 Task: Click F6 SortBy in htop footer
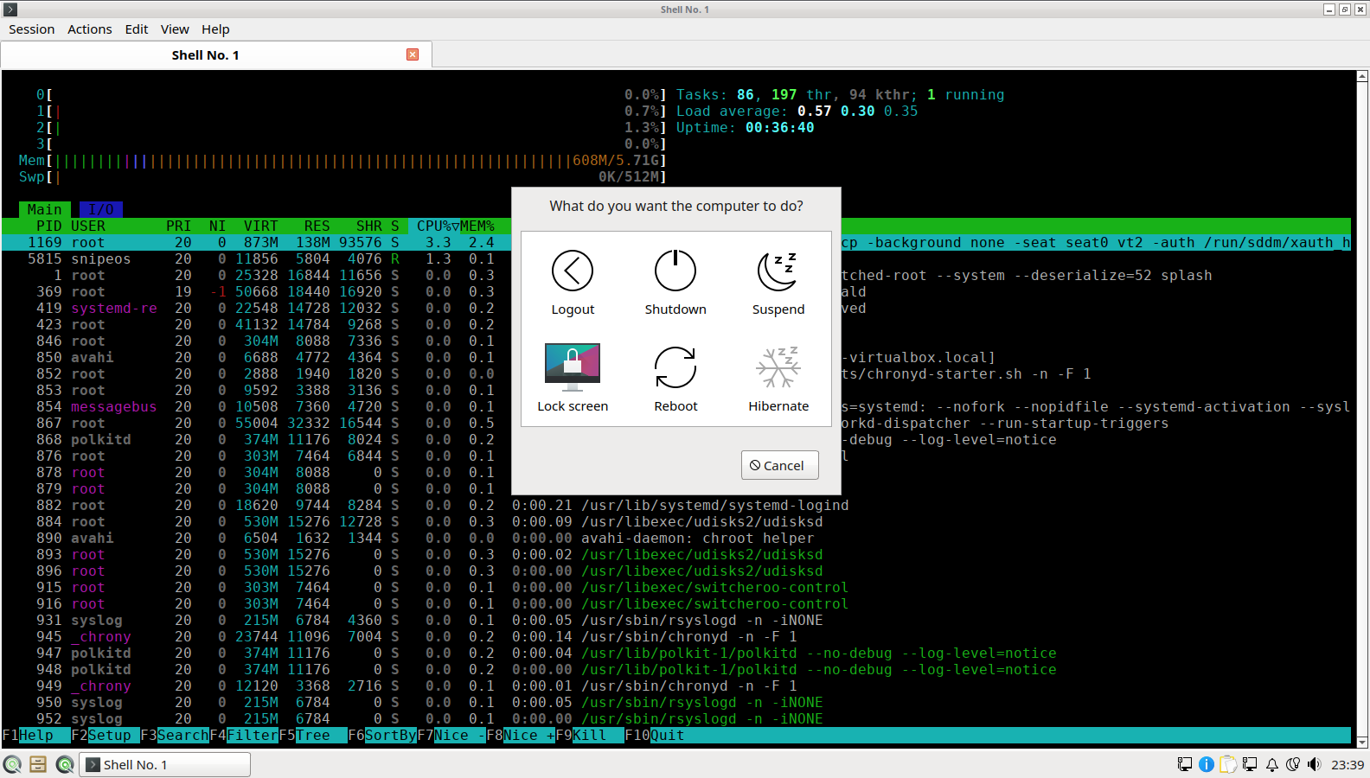382,736
